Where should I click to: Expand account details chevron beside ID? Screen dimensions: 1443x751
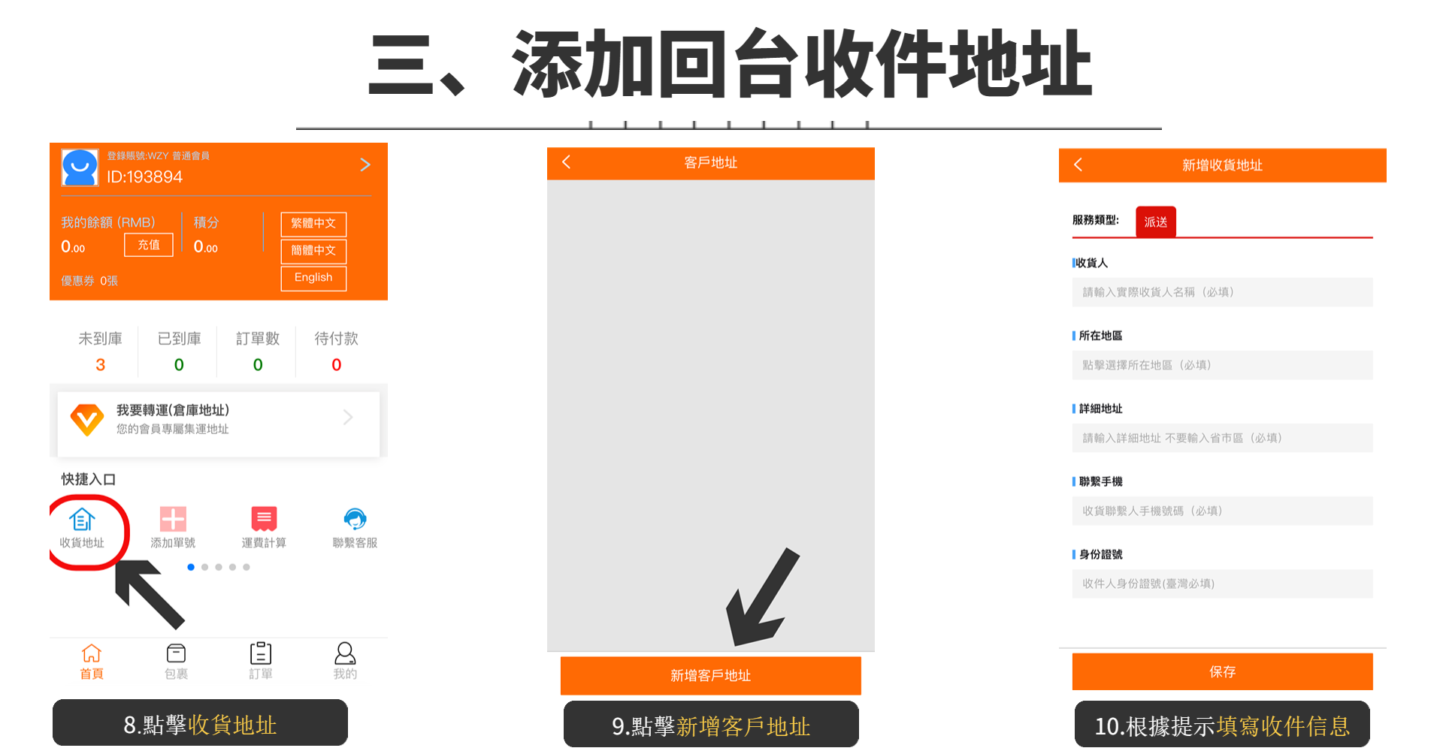(x=365, y=164)
